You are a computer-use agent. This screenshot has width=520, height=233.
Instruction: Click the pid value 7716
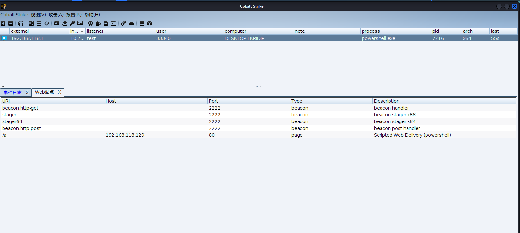438,38
